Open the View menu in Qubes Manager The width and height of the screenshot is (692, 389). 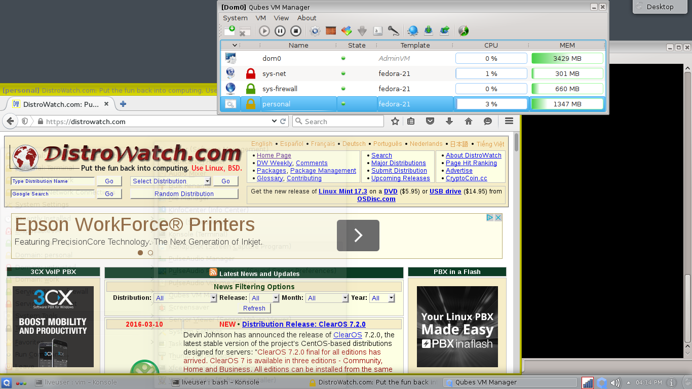point(281,18)
